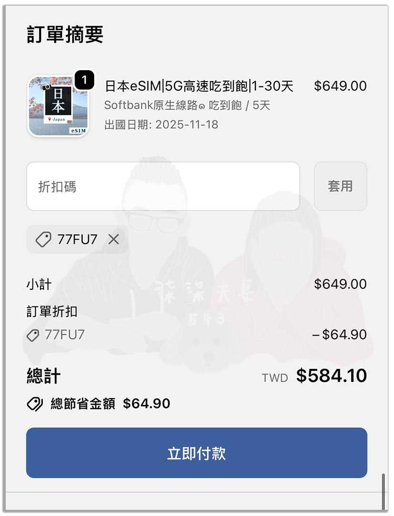Open the 日本eSIM 5G高速吃到飽 product title
394x516 pixels.
coord(199,86)
